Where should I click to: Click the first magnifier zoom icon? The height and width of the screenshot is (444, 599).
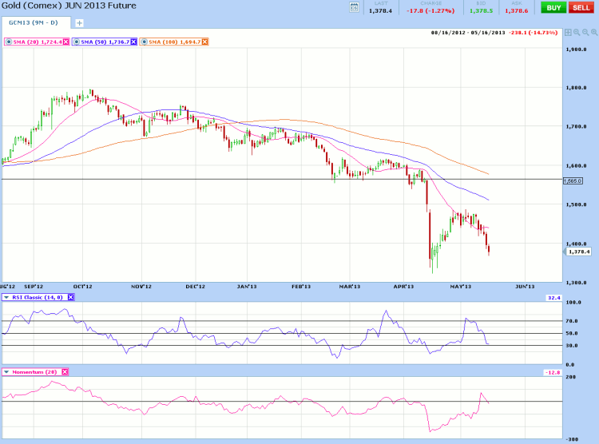coord(577,32)
